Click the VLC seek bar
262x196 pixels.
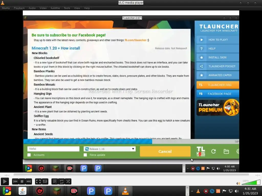pyautogui.click(x=131, y=175)
